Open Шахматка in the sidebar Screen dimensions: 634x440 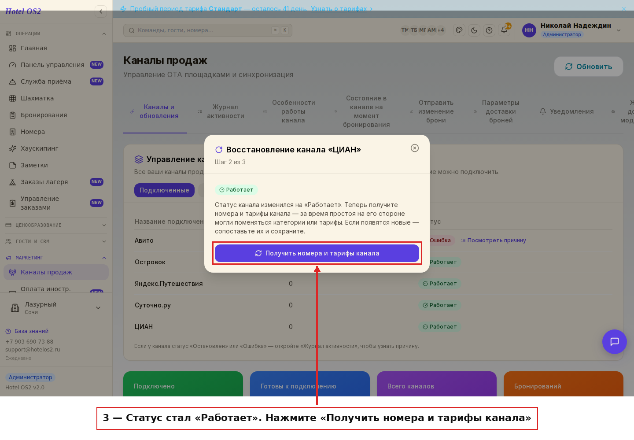56,98
